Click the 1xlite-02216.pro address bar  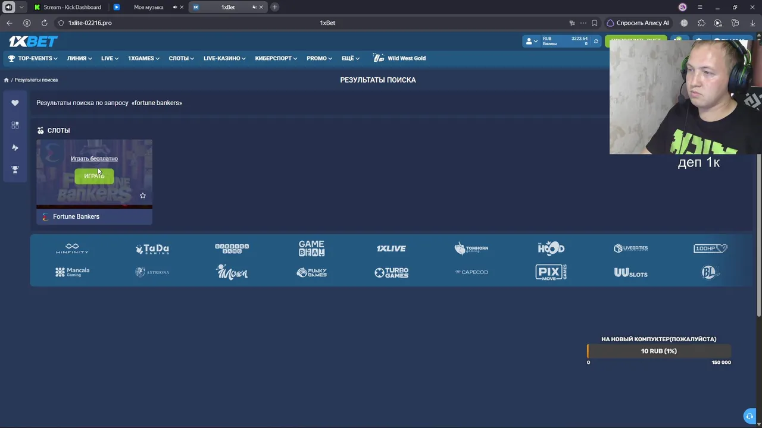click(90, 23)
